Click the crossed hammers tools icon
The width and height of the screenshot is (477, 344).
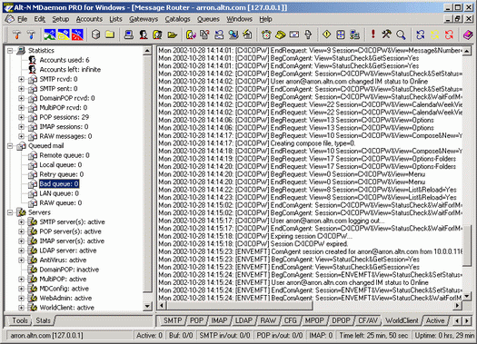coord(387,34)
